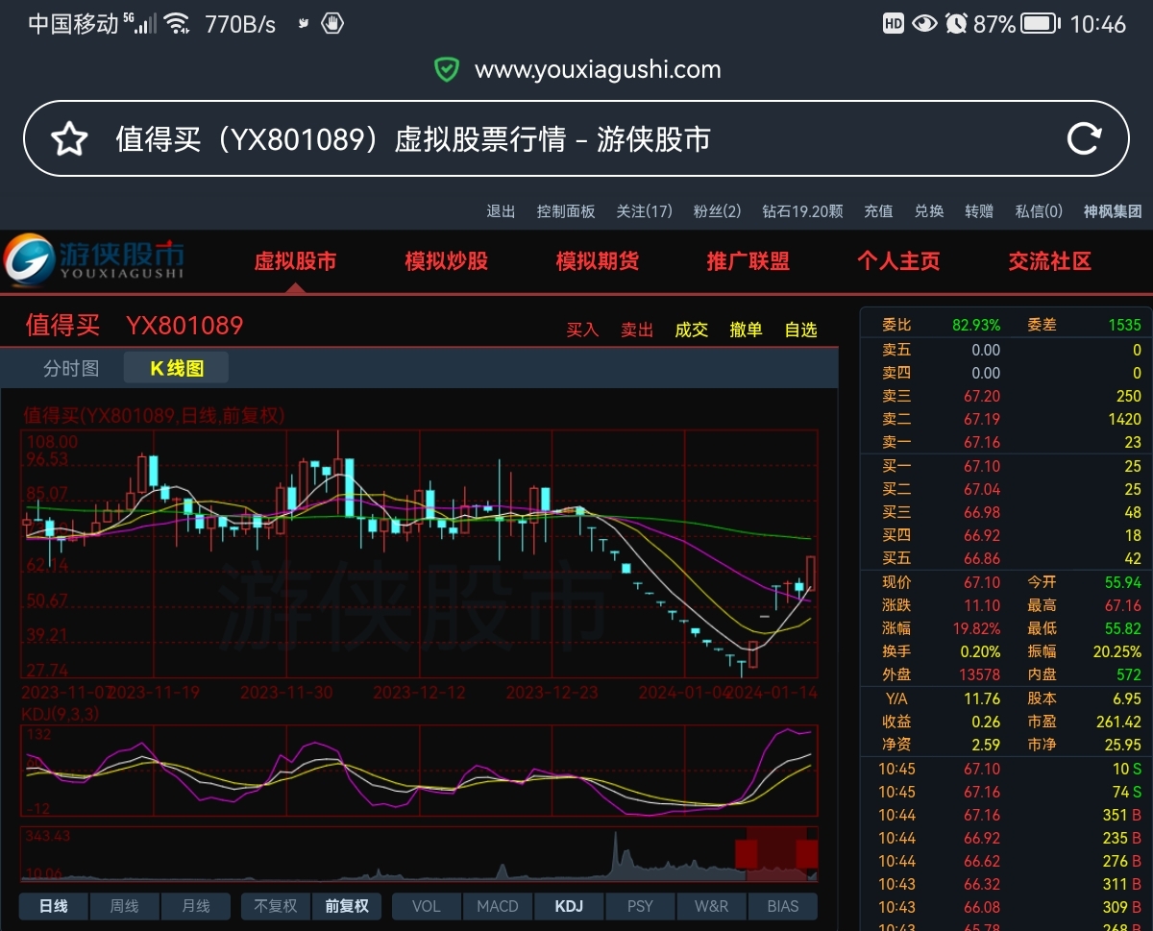Viewport: 1153px width, 931px height.
Task: Click the 买三 price 66.98
Action: [x=982, y=512]
